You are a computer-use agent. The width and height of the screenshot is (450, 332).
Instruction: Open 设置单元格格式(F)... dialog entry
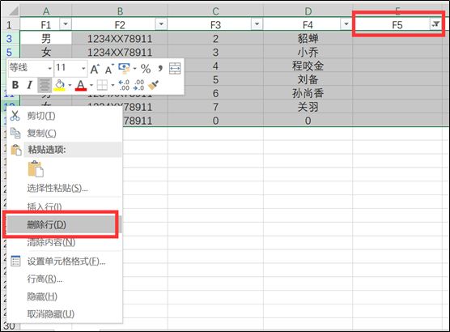pos(65,262)
